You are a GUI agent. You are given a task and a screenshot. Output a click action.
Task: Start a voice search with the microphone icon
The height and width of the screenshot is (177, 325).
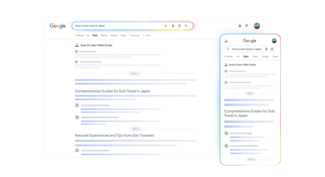(x=173, y=25)
